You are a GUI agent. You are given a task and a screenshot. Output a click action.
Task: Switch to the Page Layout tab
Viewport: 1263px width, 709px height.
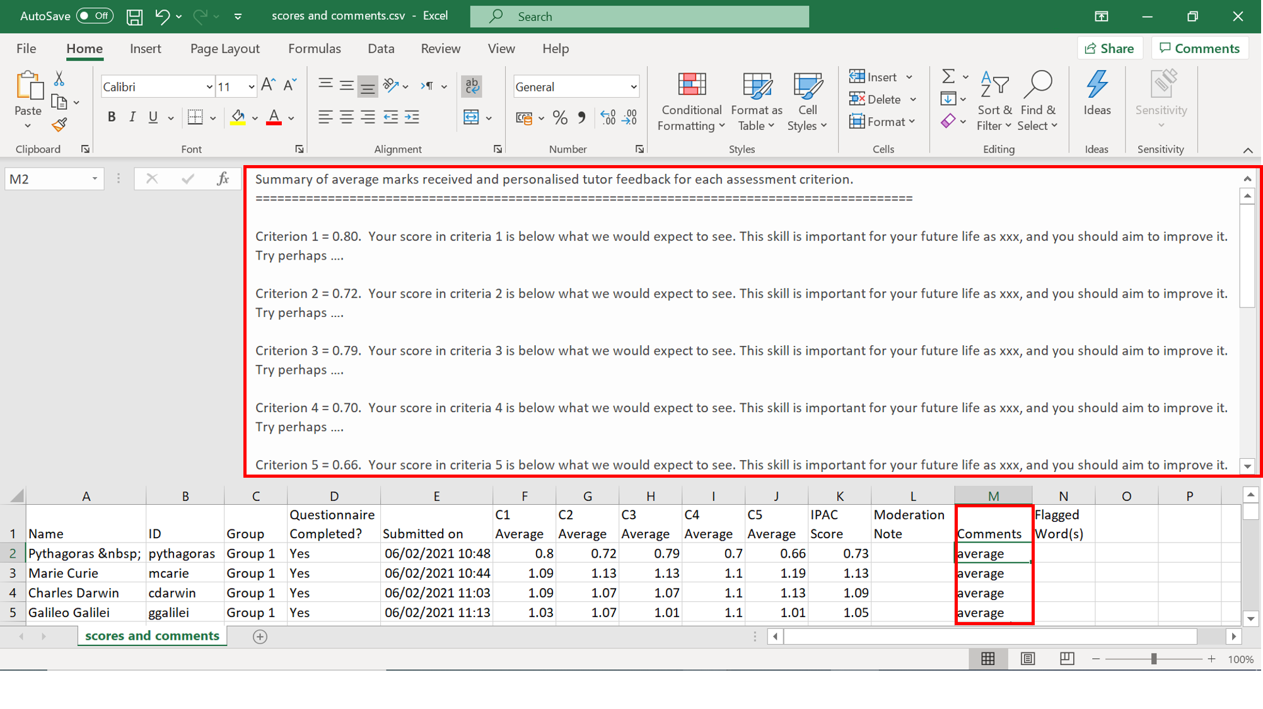point(225,49)
